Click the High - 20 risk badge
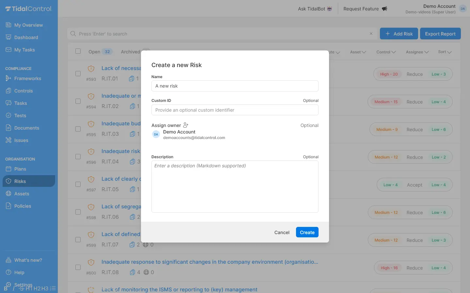Image resolution: width=470 pixels, height=293 pixels. coord(389,74)
